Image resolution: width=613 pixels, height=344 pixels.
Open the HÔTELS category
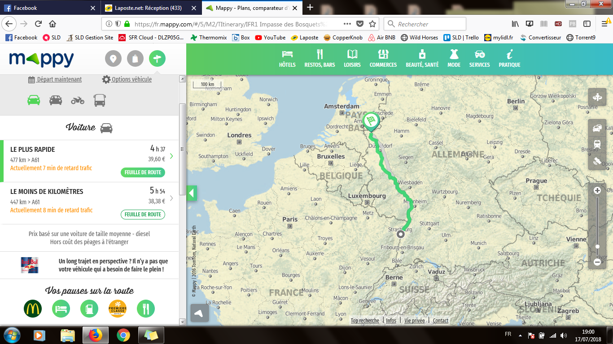tap(287, 59)
